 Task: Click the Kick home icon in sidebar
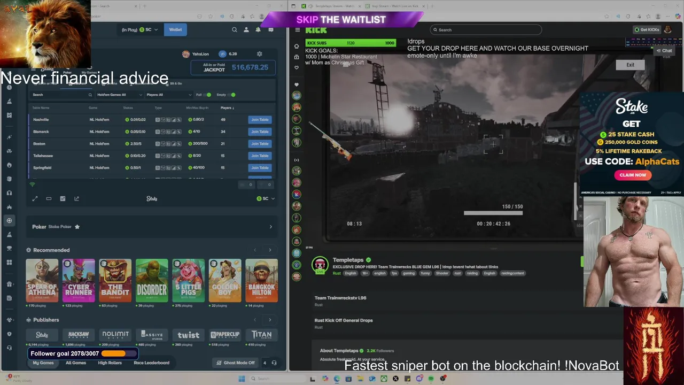(297, 46)
